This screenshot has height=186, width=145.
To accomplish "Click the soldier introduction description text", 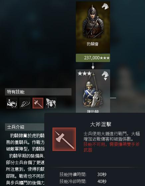I will [x=25, y=159].
